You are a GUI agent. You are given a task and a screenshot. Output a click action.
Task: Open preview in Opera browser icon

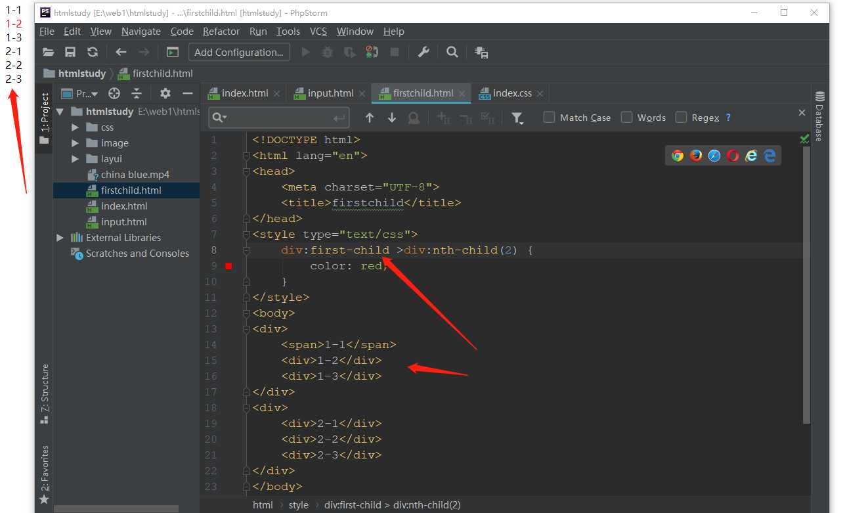tap(733, 156)
